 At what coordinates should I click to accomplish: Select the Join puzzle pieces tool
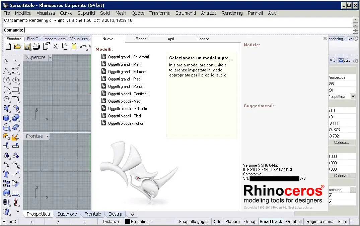point(6,136)
